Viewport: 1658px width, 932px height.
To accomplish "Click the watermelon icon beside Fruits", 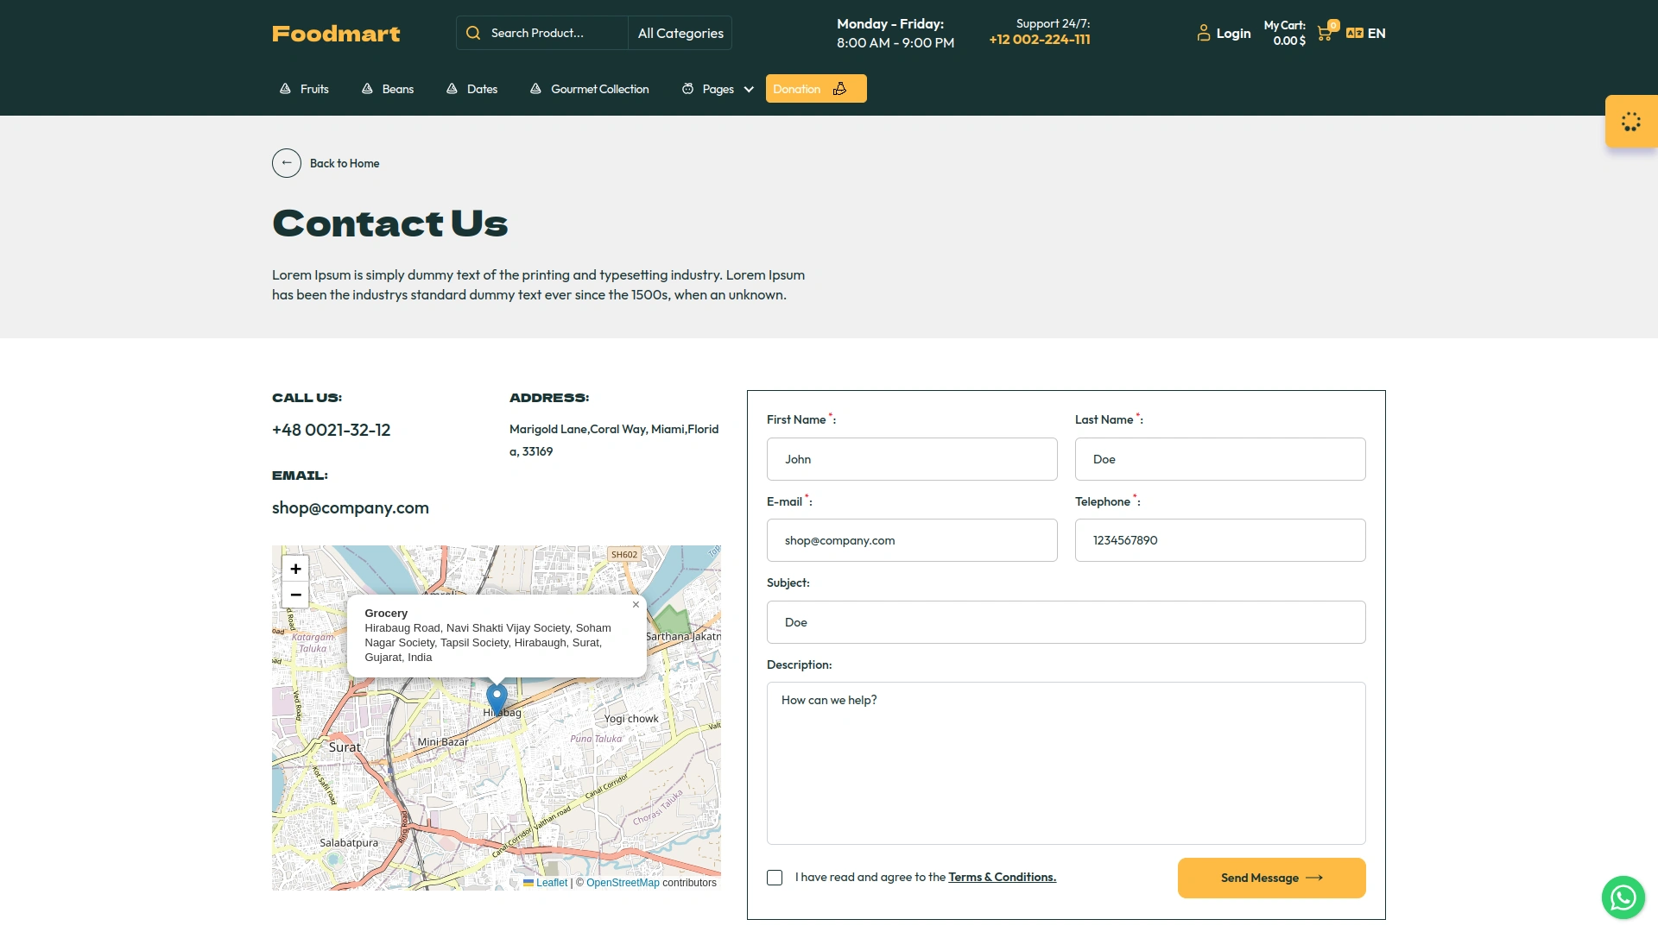I will tap(284, 88).
